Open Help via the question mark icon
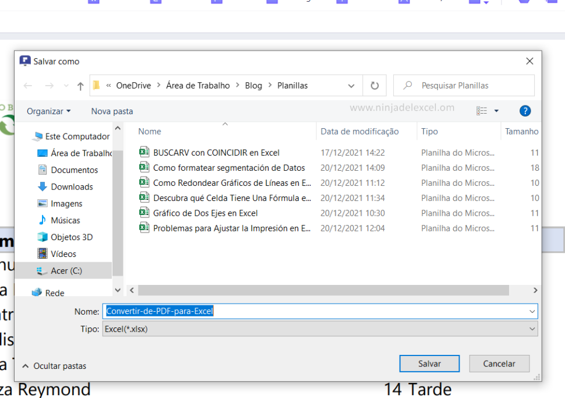 [x=525, y=111]
